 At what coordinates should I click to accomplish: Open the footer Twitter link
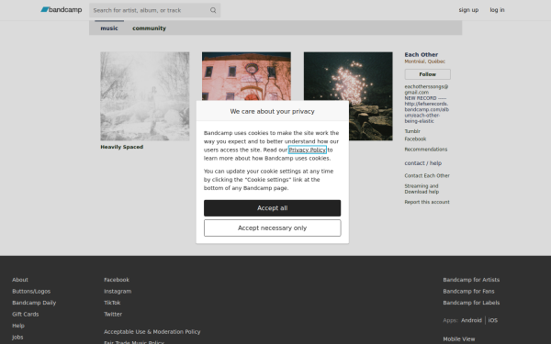113,314
